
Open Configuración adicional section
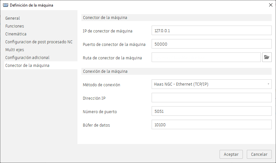pyautogui.click(x=28, y=58)
